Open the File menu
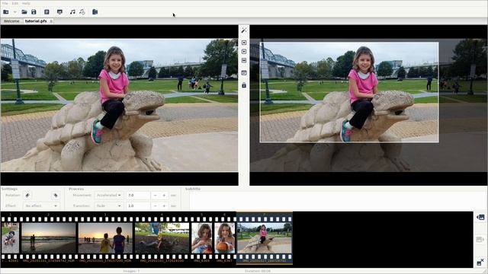This screenshot has height=274, width=488. (5, 3)
